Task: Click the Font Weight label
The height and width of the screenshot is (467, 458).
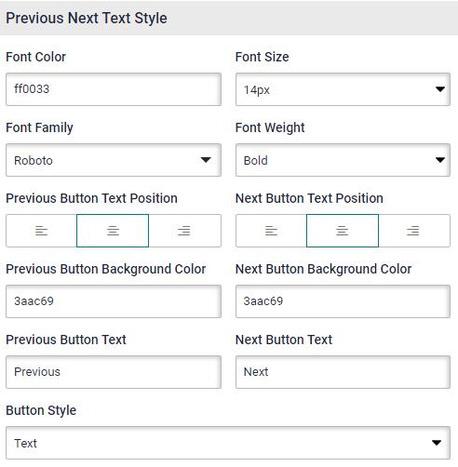Action: (x=270, y=127)
